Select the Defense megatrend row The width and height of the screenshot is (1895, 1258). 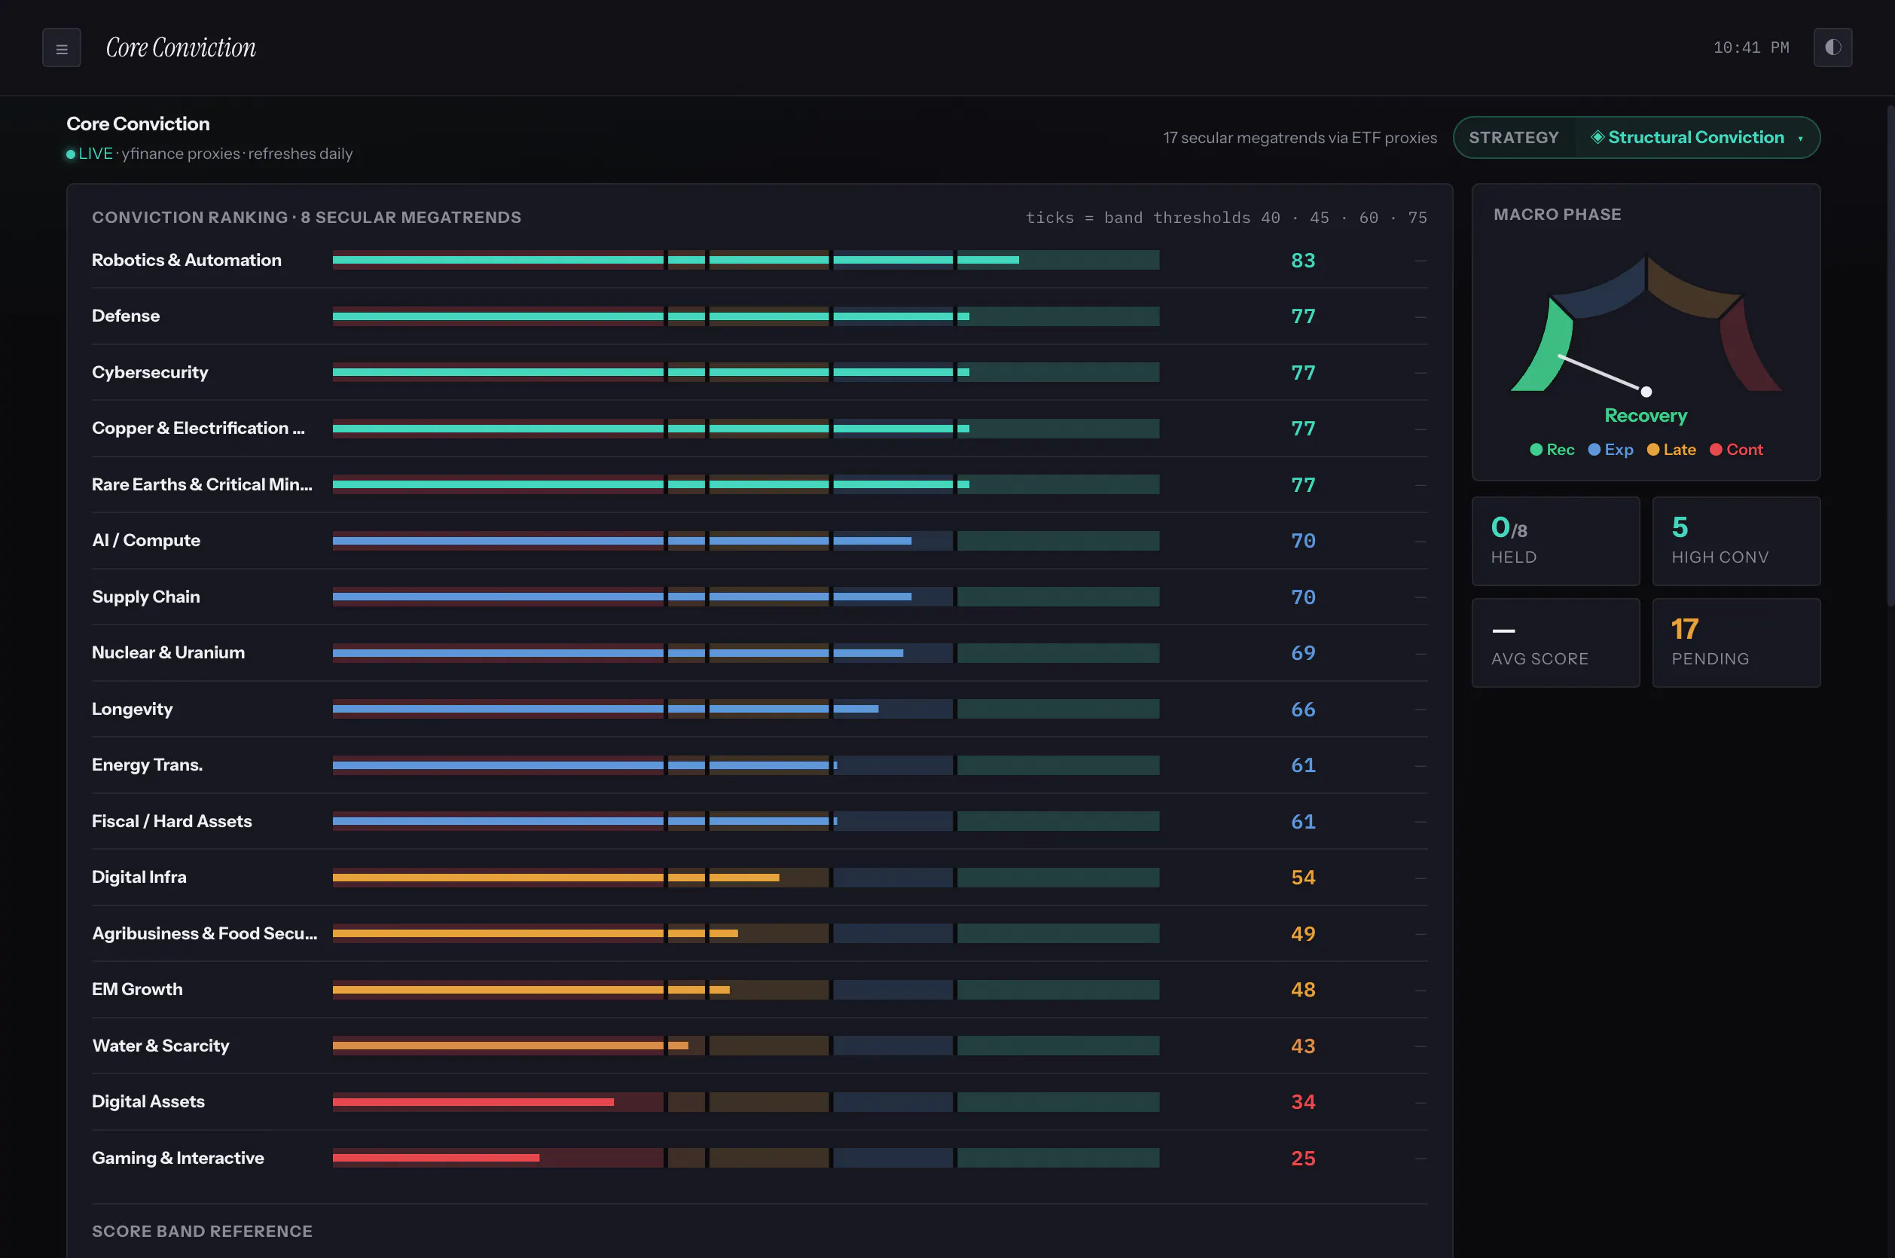pos(759,316)
